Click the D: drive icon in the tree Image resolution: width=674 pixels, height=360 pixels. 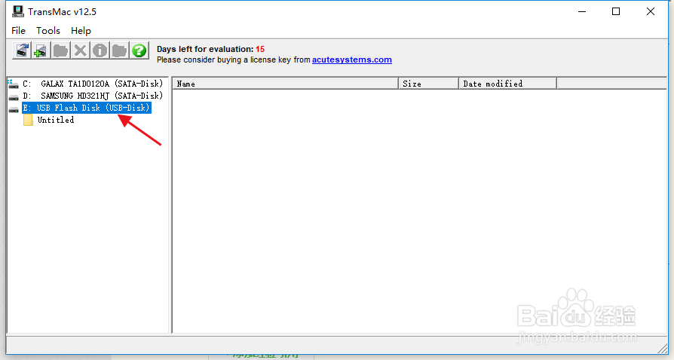pos(14,96)
